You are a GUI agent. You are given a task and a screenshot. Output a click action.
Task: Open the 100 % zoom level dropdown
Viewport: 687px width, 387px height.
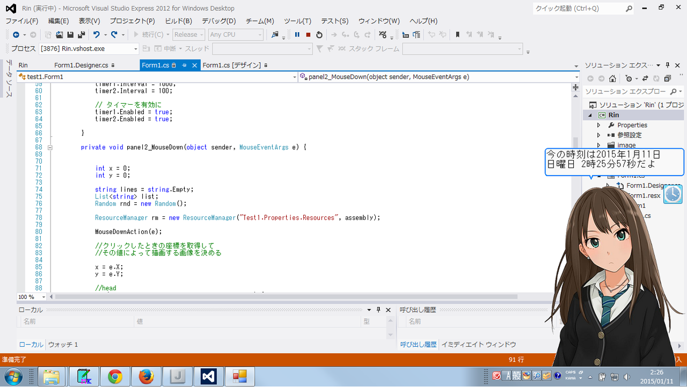click(x=31, y=297)
